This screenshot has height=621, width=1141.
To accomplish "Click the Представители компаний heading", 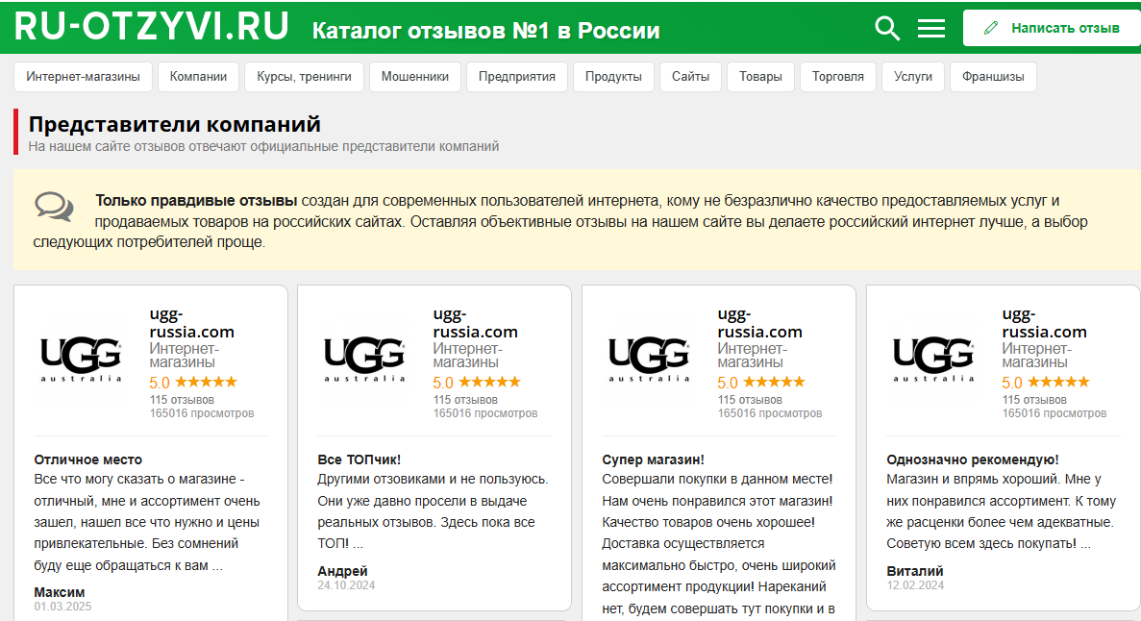I will pyautogui.click(x=175, y=124).
